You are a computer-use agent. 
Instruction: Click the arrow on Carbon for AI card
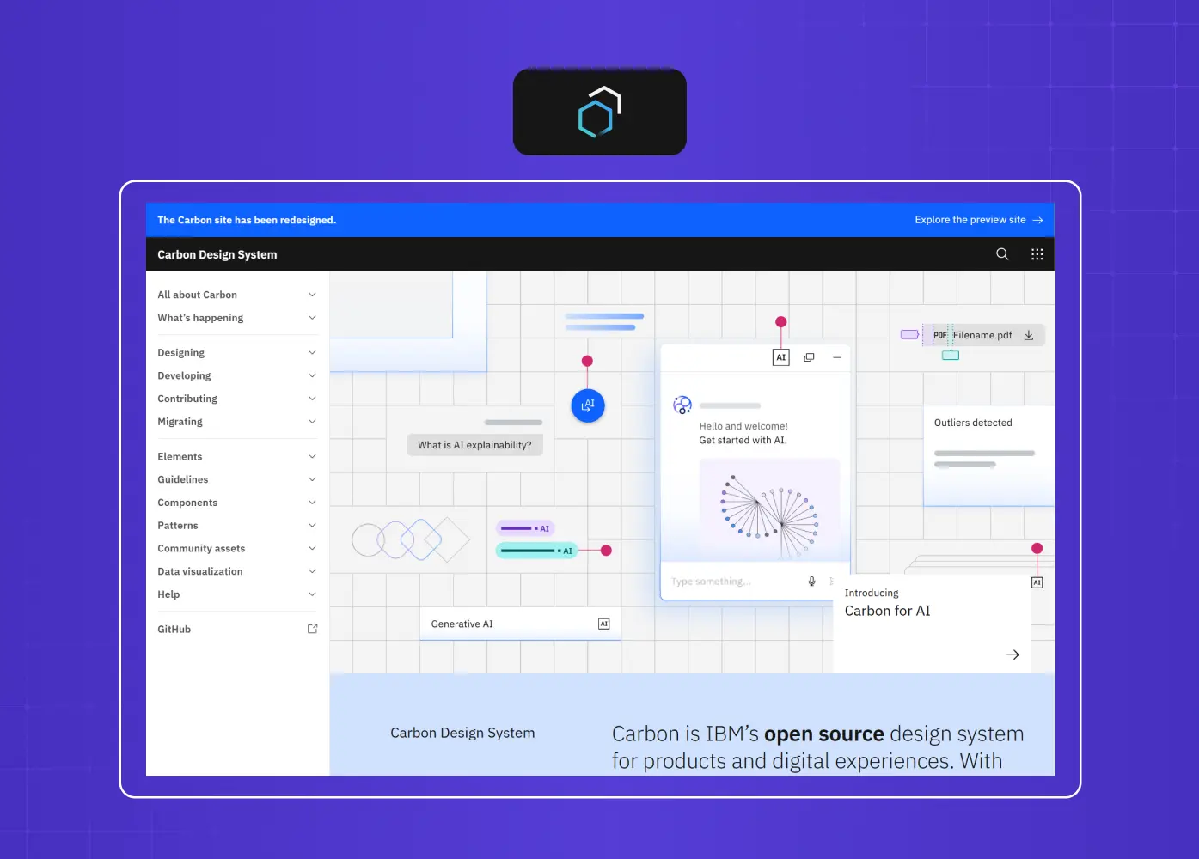[1012, 655]
